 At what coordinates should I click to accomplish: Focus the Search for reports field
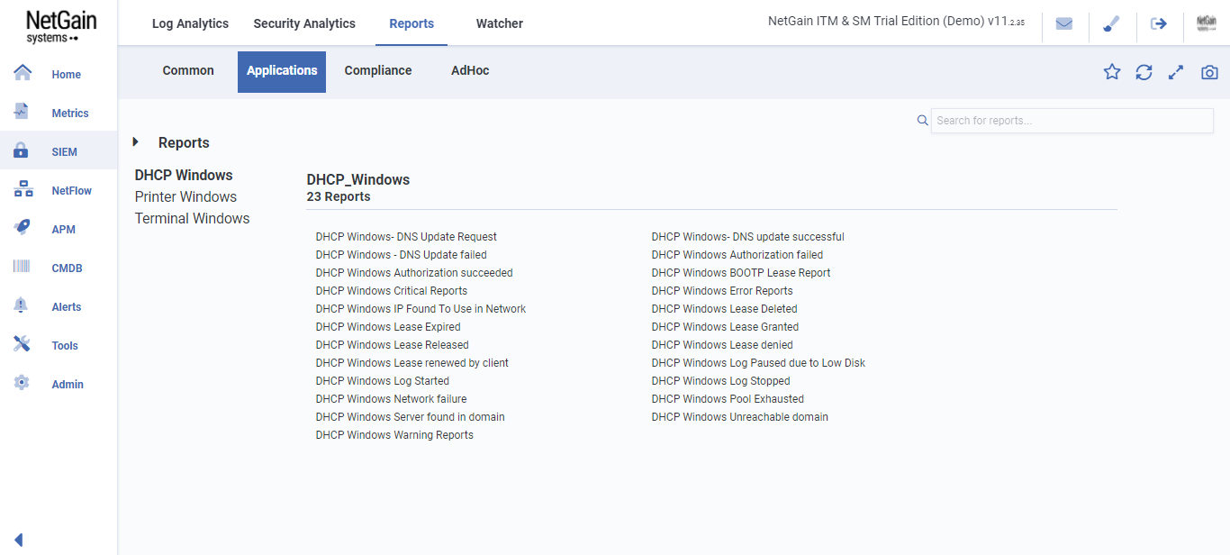[x=1072, y=121]
